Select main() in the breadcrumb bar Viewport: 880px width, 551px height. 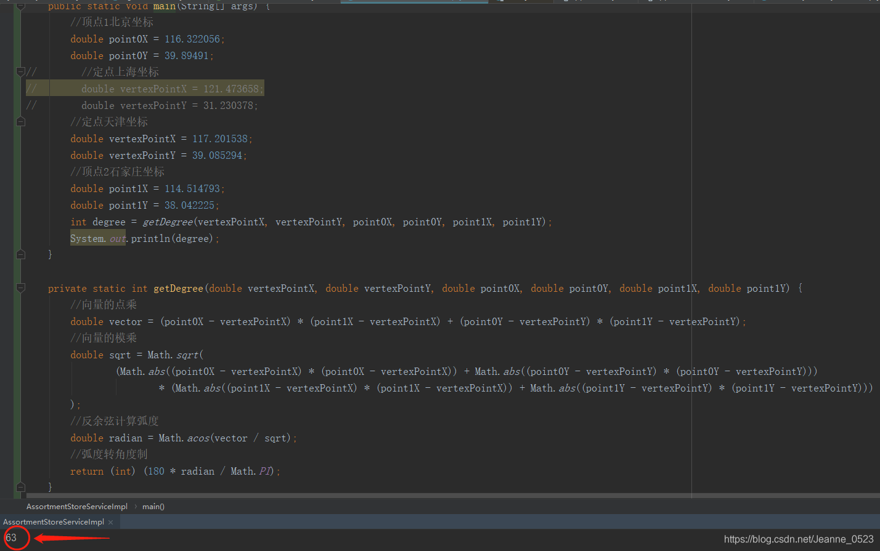click(x=153, y=507)
